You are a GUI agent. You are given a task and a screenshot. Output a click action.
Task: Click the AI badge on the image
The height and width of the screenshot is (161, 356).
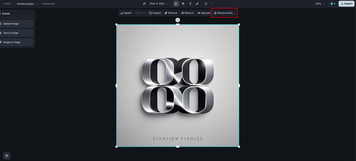122,29
